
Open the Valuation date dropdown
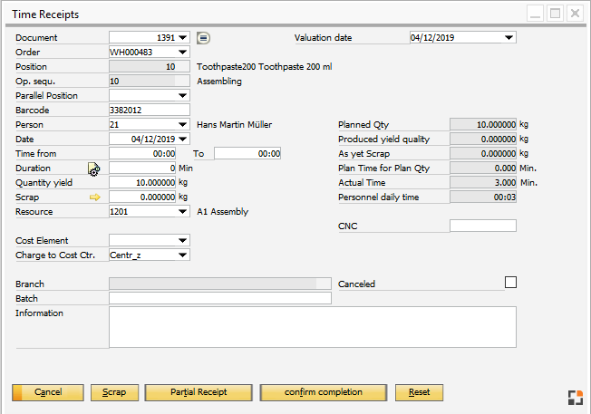pos(509,38)
